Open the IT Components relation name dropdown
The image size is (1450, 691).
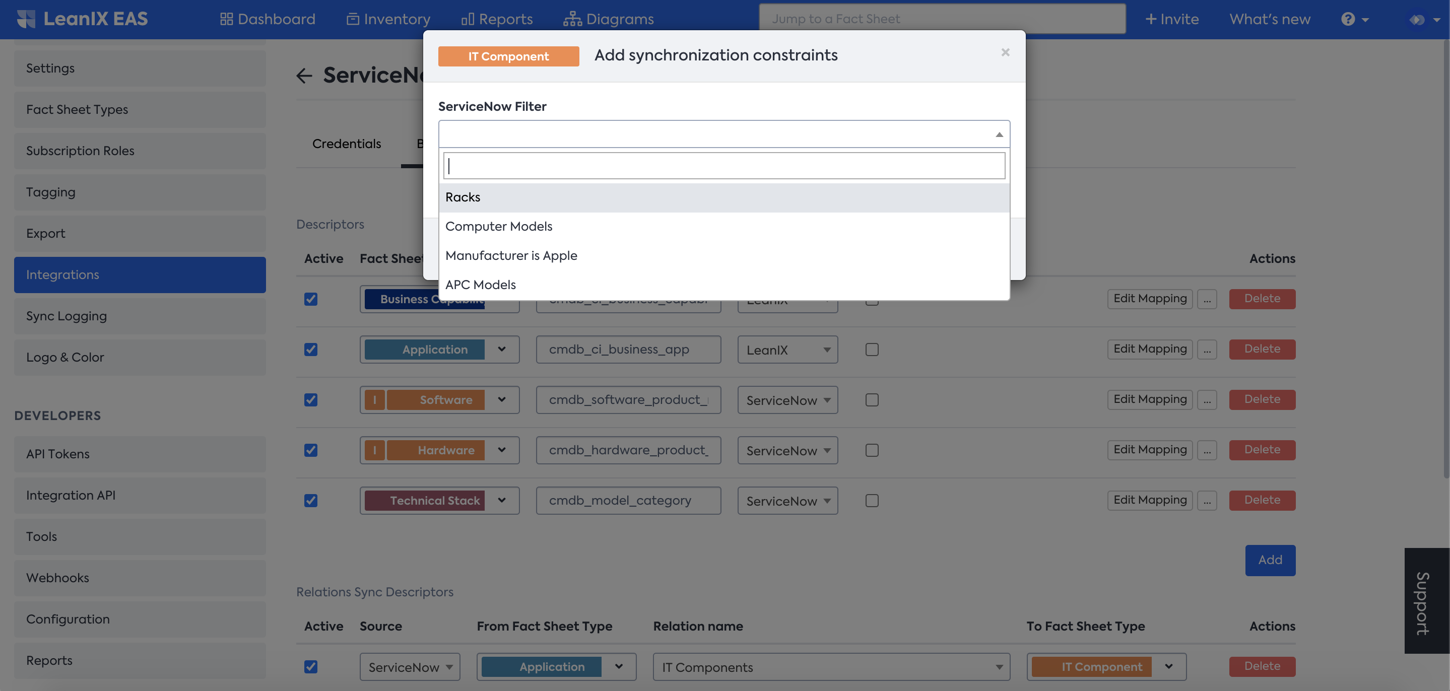pyautogui.click(x=831, y=667)
